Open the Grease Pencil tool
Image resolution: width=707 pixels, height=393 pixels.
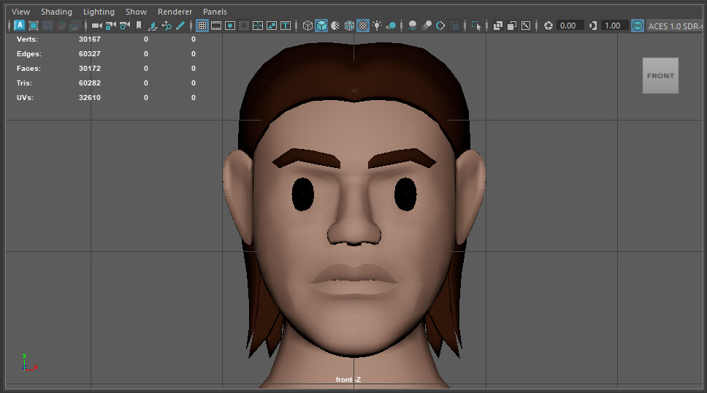pyautogui.click(x=180, y=26)
